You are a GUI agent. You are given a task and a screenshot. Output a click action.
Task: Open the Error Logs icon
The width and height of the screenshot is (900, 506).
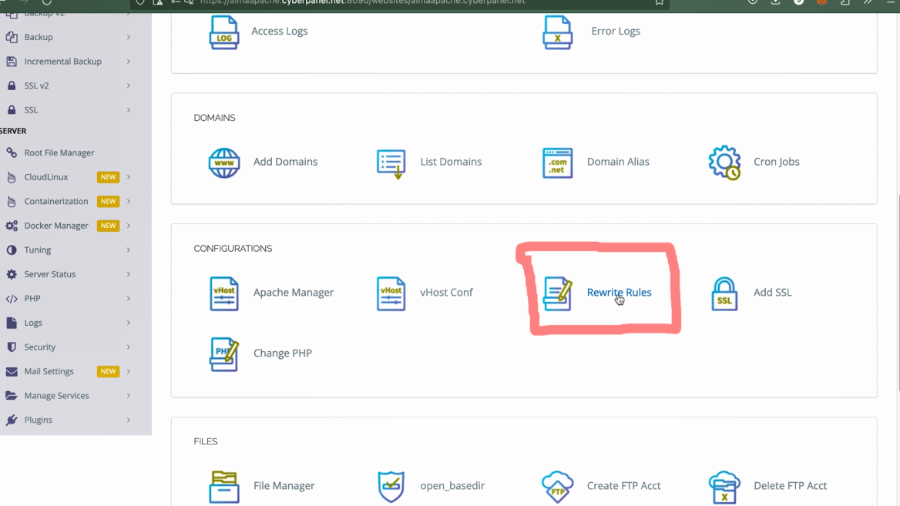coord(558,32)
